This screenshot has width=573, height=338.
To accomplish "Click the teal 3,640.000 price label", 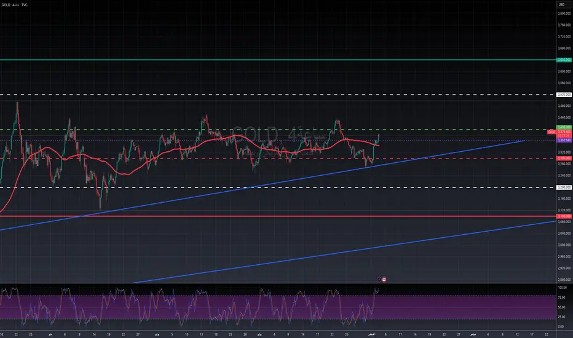I will click(x=564, y=60).
